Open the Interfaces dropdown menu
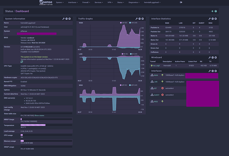 (x=73, y=3)
